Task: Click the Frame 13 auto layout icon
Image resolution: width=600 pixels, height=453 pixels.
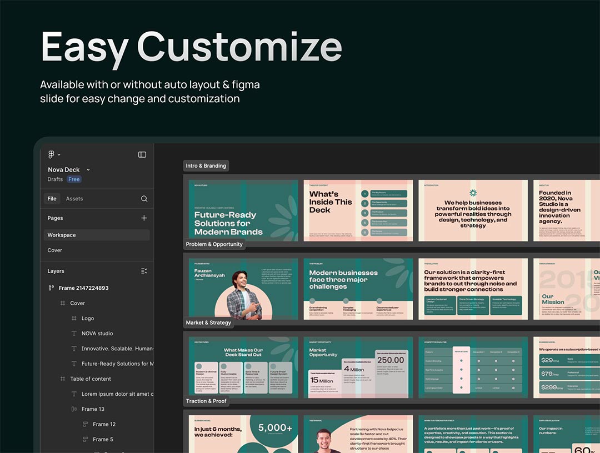Action: (x=74, y=409)
